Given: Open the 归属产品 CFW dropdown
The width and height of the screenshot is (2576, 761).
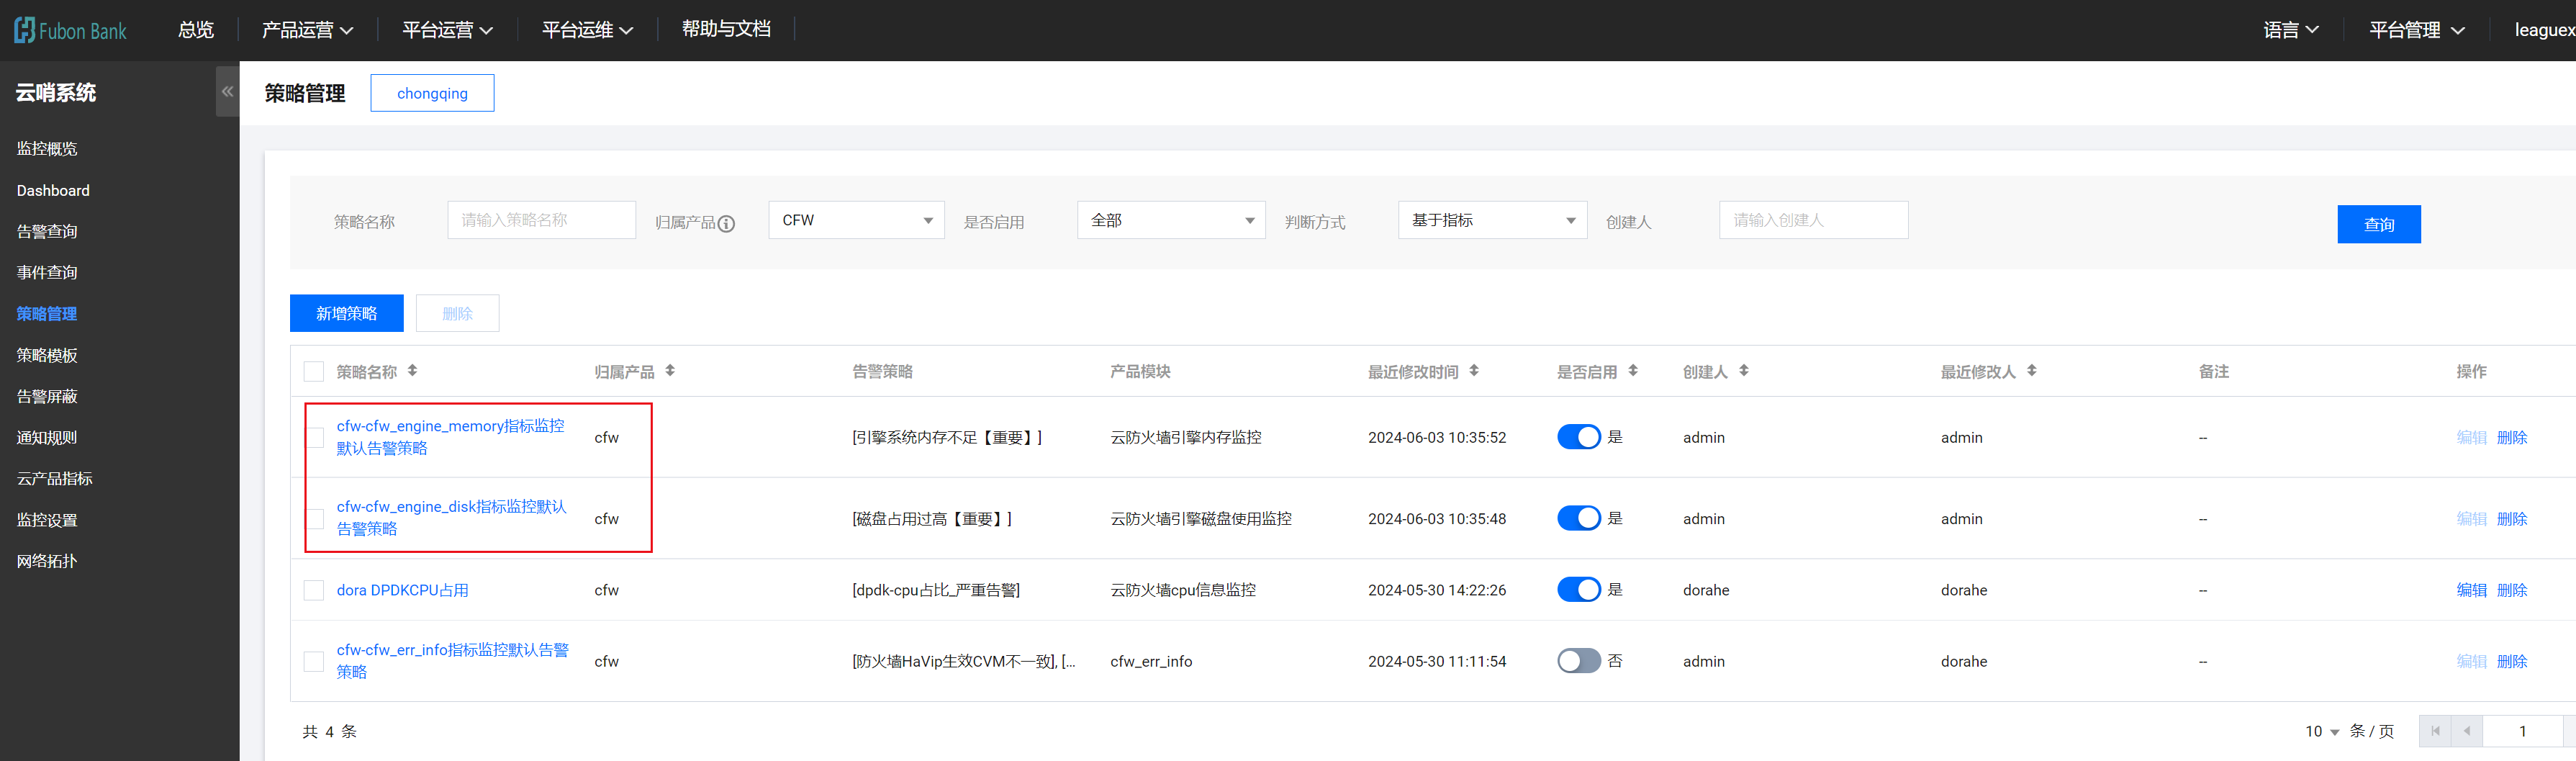Looking at the screenshot, I should click(x=856, y=220).
